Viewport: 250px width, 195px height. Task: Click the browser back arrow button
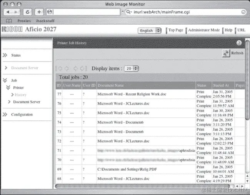tap(8, 12)
